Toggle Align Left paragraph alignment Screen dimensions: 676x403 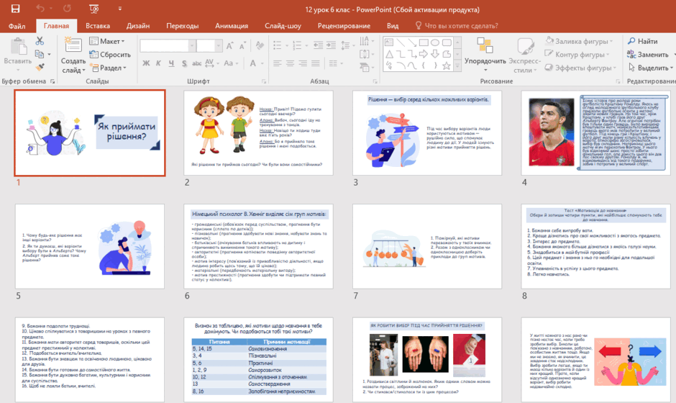[277, 63]
